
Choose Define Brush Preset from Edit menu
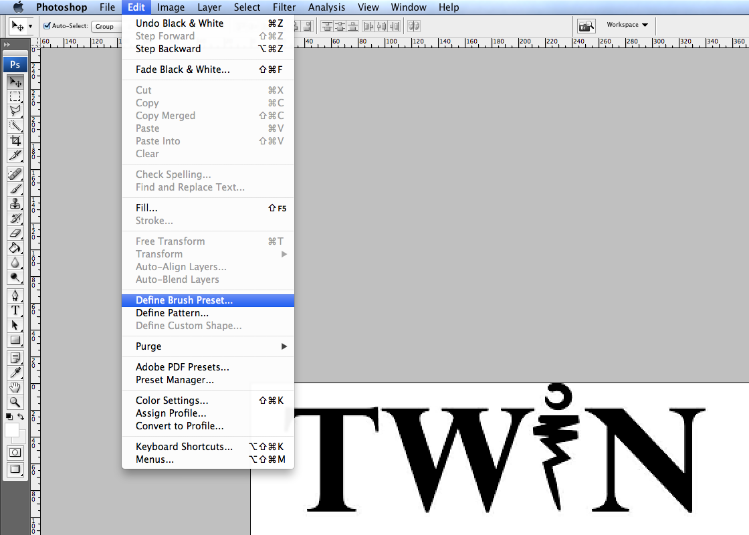coord(208,300)
